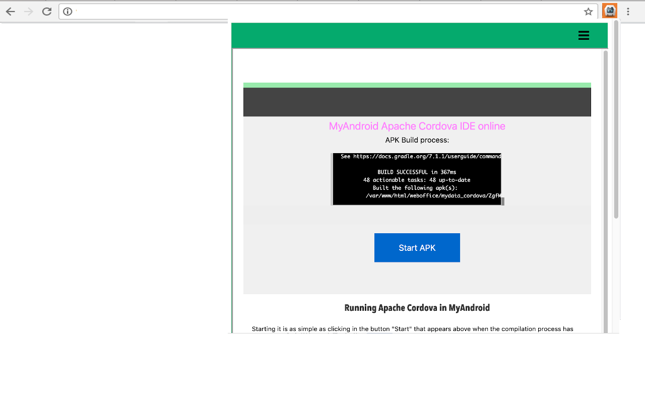Click paragraph starting 'Starting it is as simple'

pos(413,329)
